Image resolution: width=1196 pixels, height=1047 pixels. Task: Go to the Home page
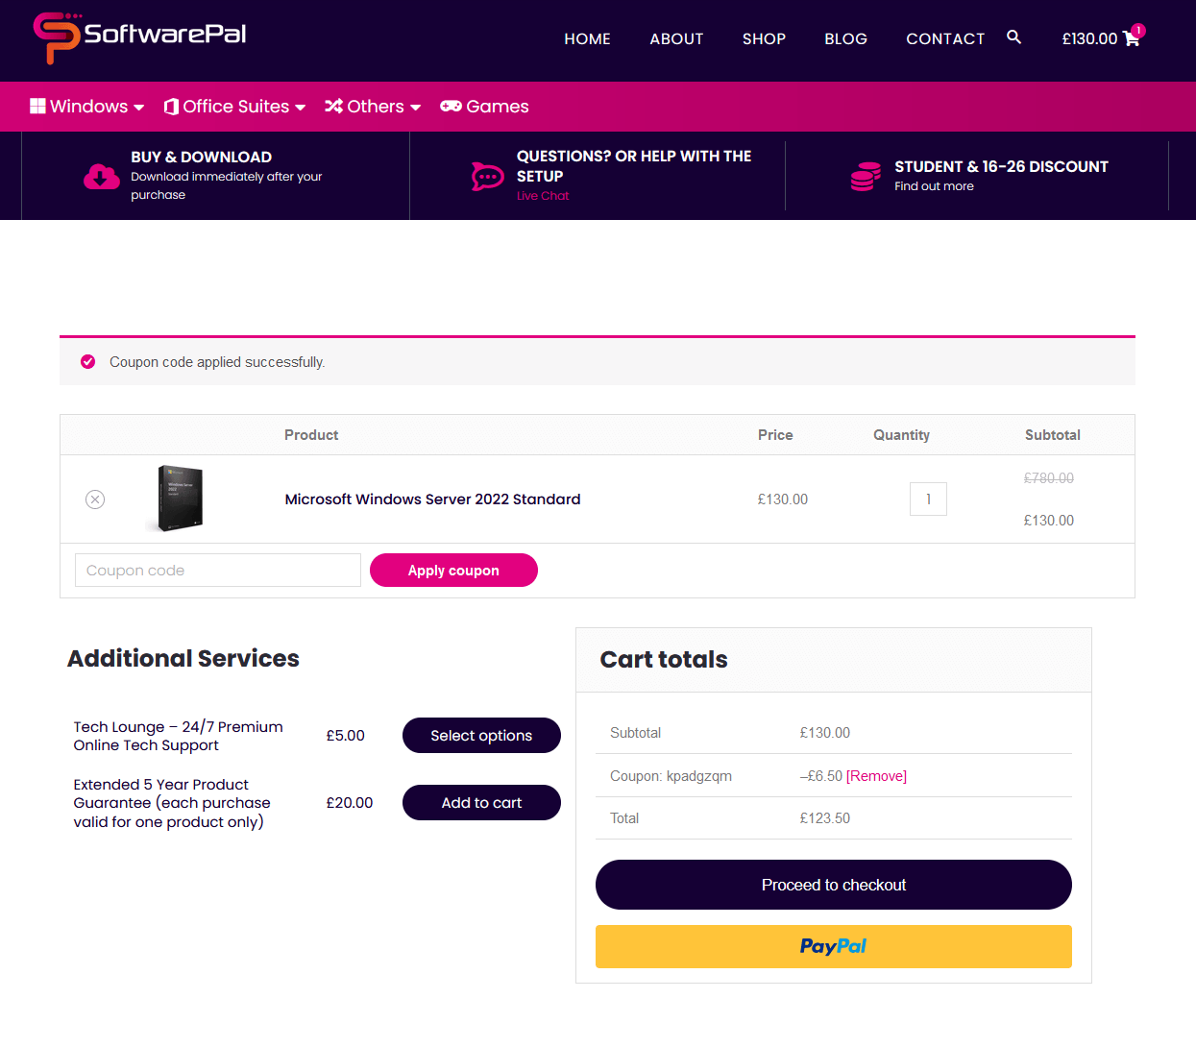pos(587,38)
